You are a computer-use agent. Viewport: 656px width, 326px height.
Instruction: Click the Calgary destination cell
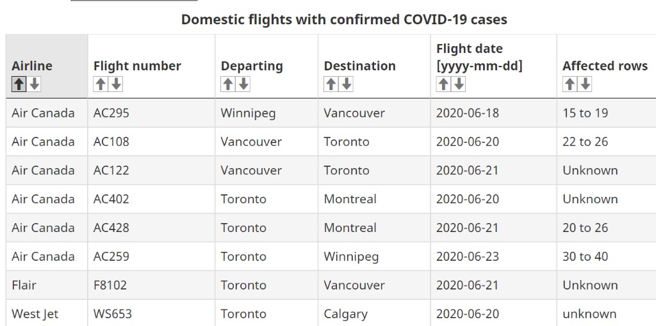click(x=374, y=313)
